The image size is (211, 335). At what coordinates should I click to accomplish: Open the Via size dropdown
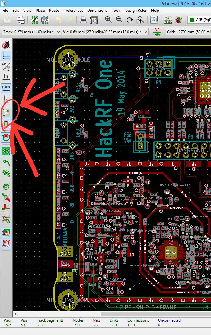tap(105, 32)
